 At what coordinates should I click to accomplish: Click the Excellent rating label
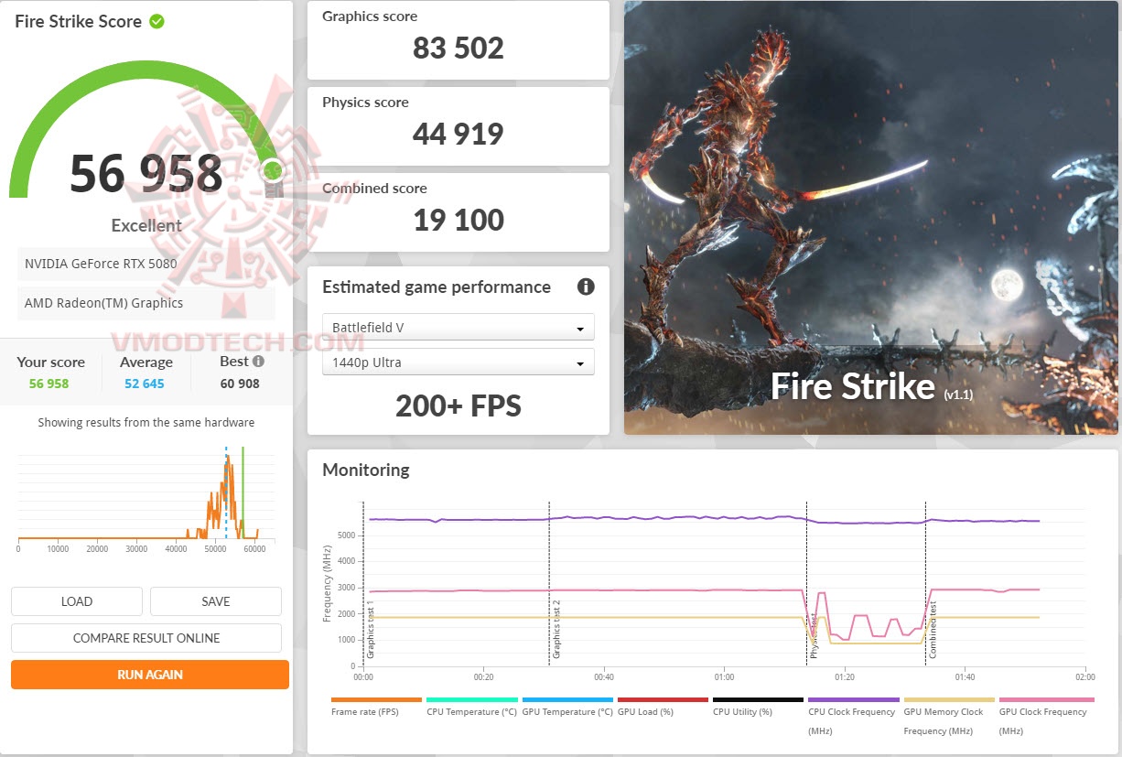click(x=146, y=225)
